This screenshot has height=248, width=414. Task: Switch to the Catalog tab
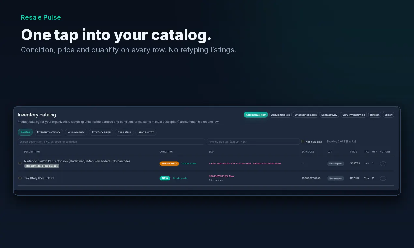(25, 132)
